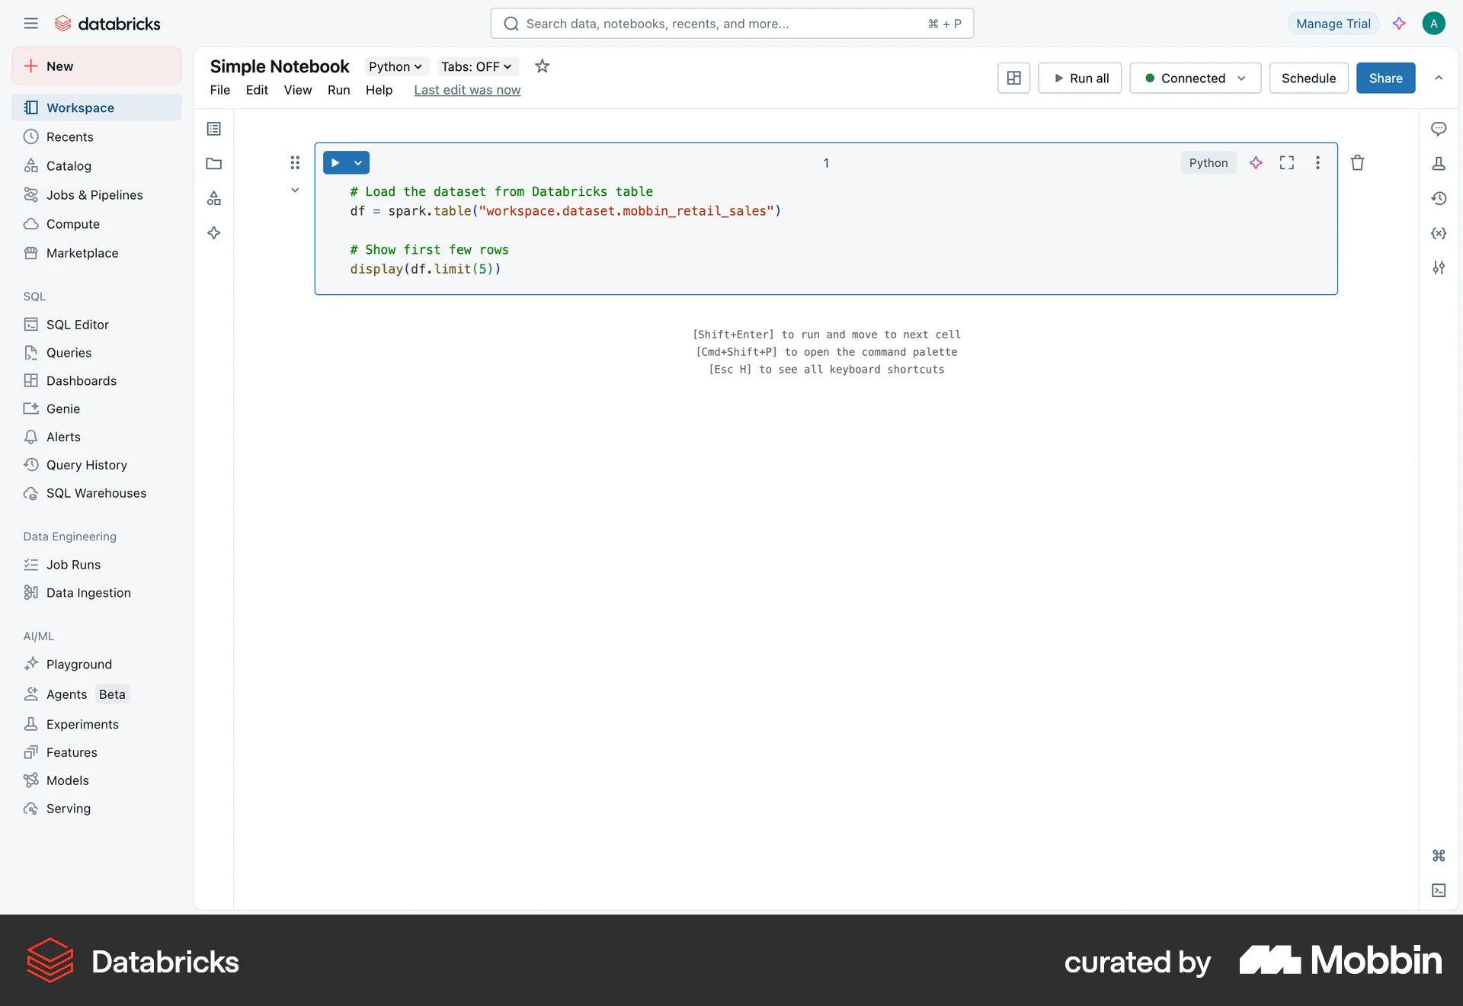This screenshot has height=1006, width=1463.
Task: Collapse the notebook header with chevron
Action: (x=1439, y=78)
